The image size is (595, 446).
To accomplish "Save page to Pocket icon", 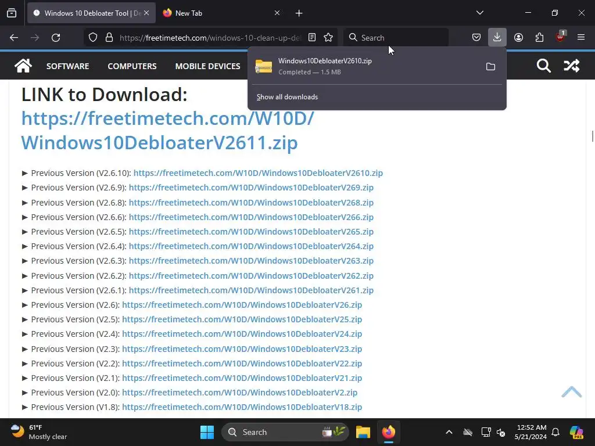I will click(476, 38).
